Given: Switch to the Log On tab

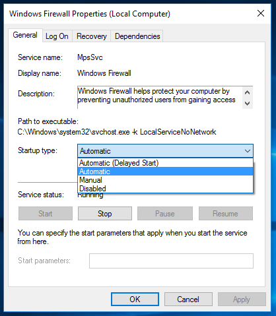Looking at the screenshot, I should click(57, 36).
